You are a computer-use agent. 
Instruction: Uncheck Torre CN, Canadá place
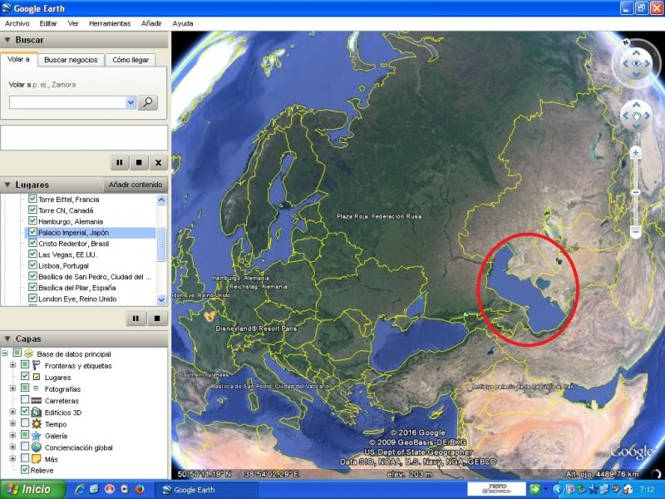[32, 210]
